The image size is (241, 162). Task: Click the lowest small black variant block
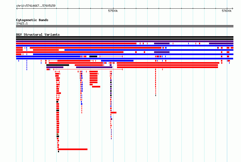pos(58,151)
